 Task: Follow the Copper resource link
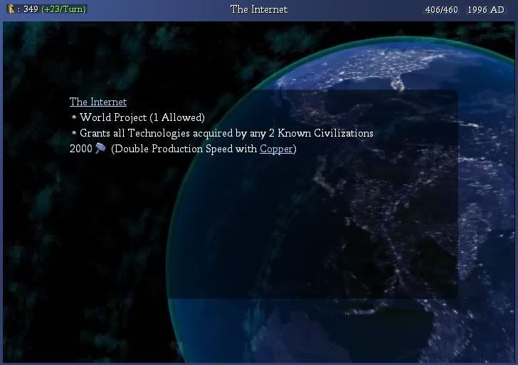click(276, 149)
